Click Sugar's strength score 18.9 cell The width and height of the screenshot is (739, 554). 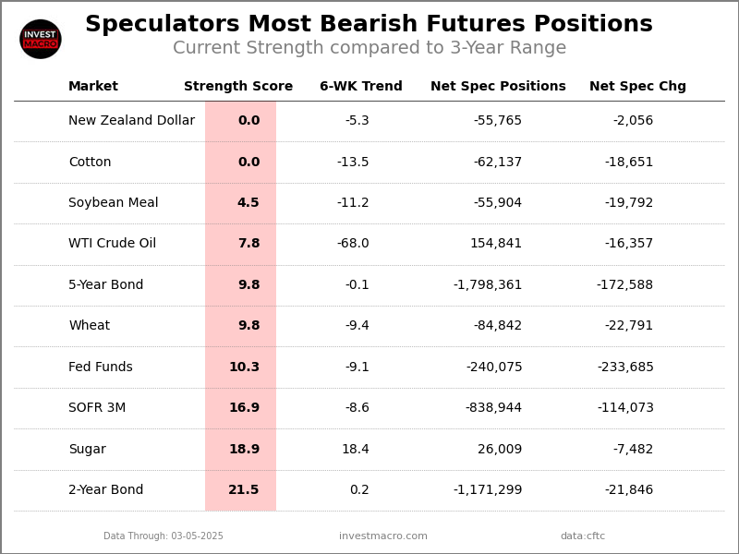tap(244, 450)
